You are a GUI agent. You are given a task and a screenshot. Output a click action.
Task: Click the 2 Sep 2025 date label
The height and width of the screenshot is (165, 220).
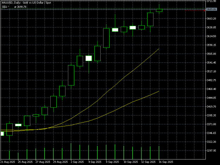[x=77, y=162]
